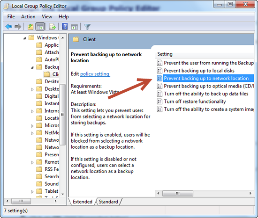
Task: Open the View menu
Action: point(47,16)
